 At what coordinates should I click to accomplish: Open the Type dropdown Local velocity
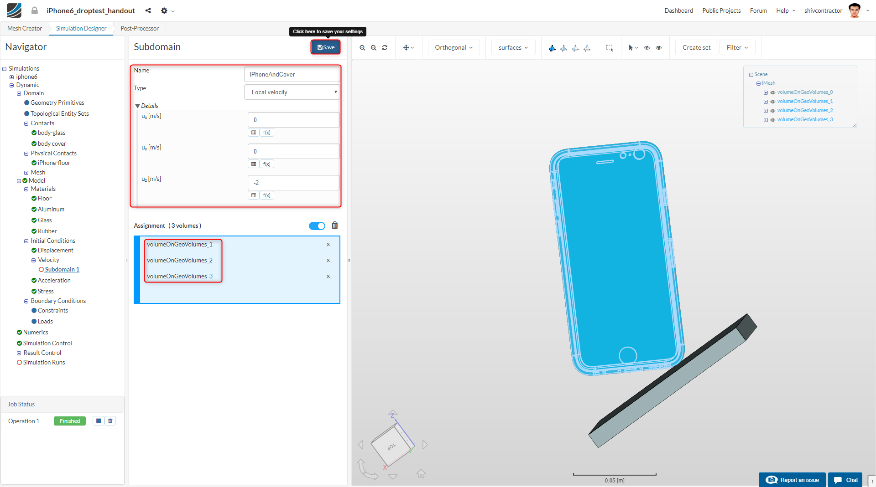click(292, 92)
